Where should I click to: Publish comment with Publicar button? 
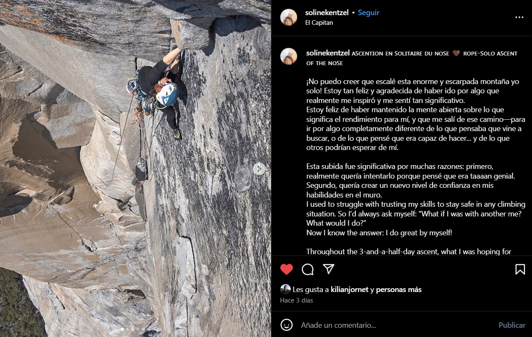click(x=512, y=325)
